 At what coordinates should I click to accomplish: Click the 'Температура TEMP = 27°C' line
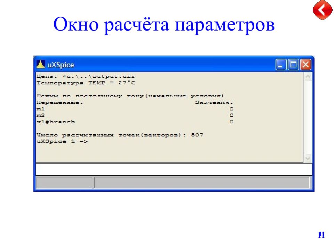click(x=86, y=83)
